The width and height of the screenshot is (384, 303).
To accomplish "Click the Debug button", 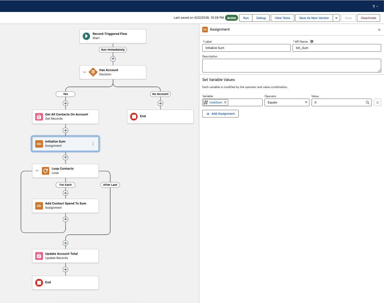I will (x=261, y=18).
